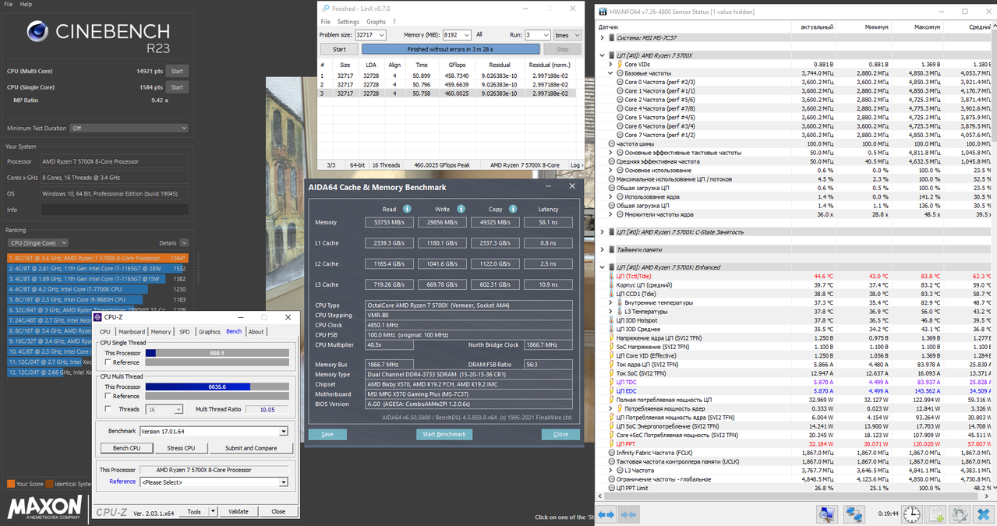Start Cinebench CPU Multi Core test
This screenshot has height=526, width=997.
pyautogui.click(x=177, y=71)
